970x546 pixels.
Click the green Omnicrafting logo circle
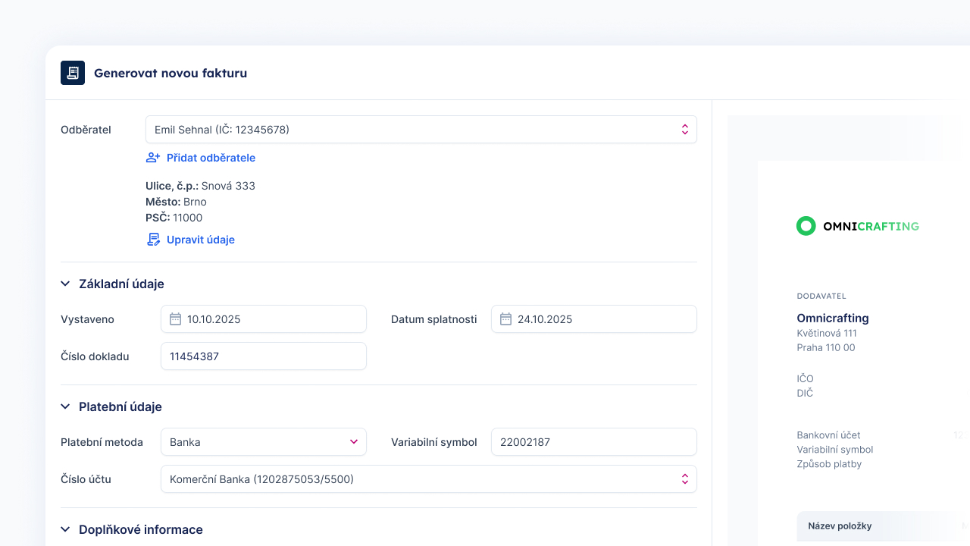(x=806, y=226)
